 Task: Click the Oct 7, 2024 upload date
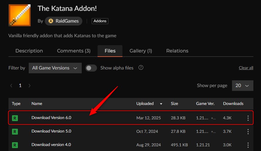point(147,131)
